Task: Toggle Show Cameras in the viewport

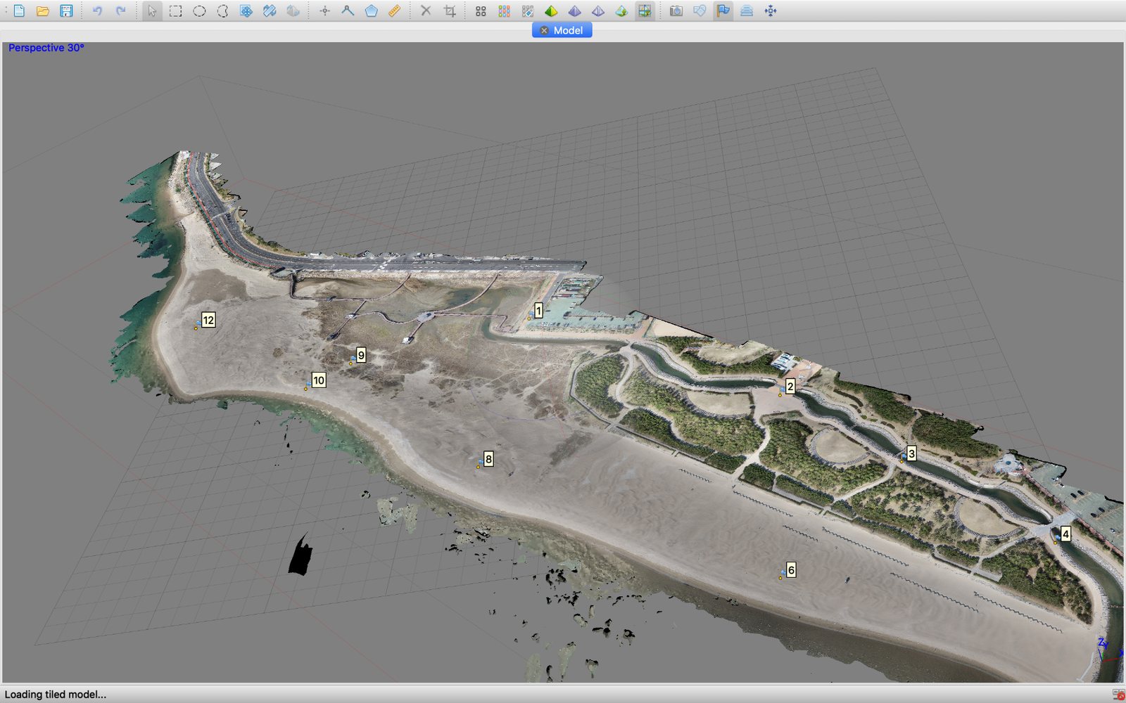Action: [676, 11]
